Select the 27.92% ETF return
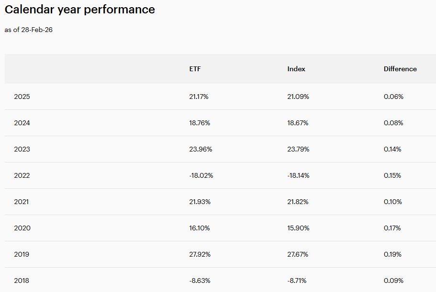This screenshot has width=436, height=292. point(200,254)
